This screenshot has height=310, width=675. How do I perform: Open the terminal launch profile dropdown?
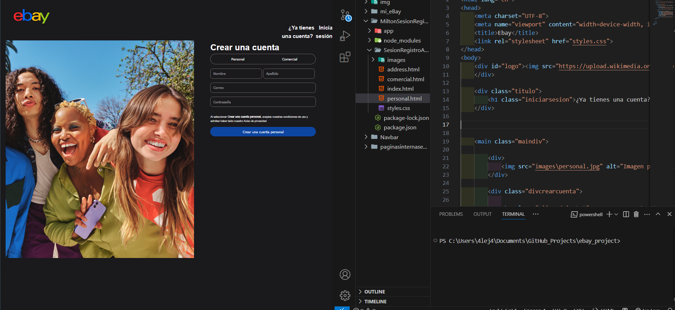click(x=616, y=214)
